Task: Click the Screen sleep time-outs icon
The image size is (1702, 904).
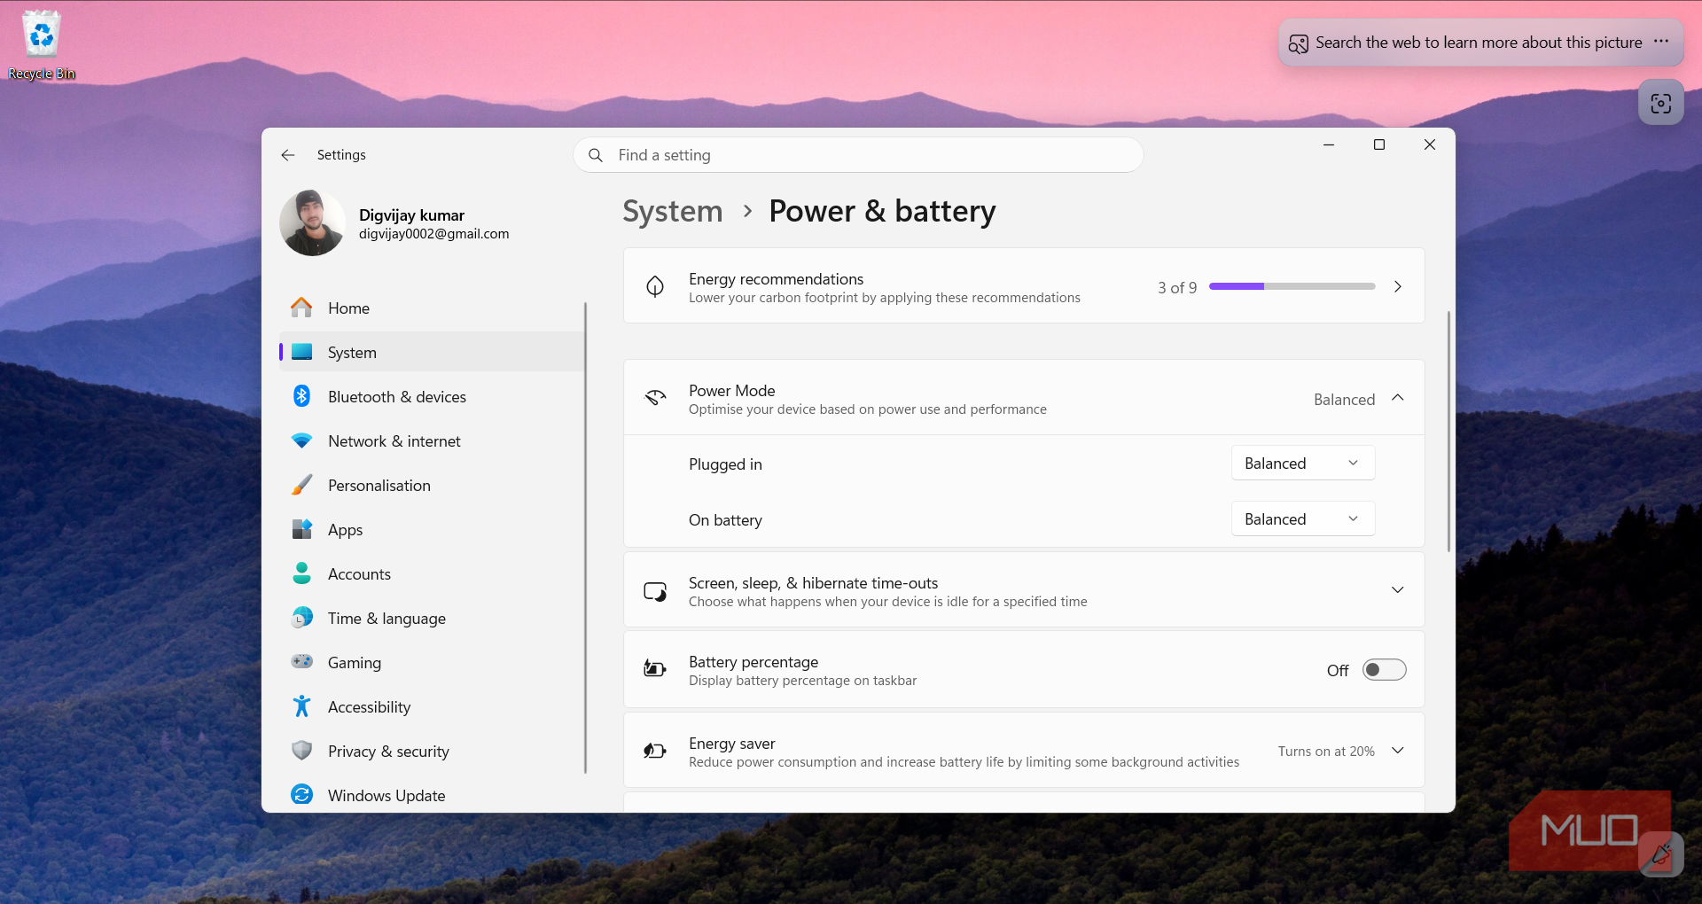Action: 655,591
